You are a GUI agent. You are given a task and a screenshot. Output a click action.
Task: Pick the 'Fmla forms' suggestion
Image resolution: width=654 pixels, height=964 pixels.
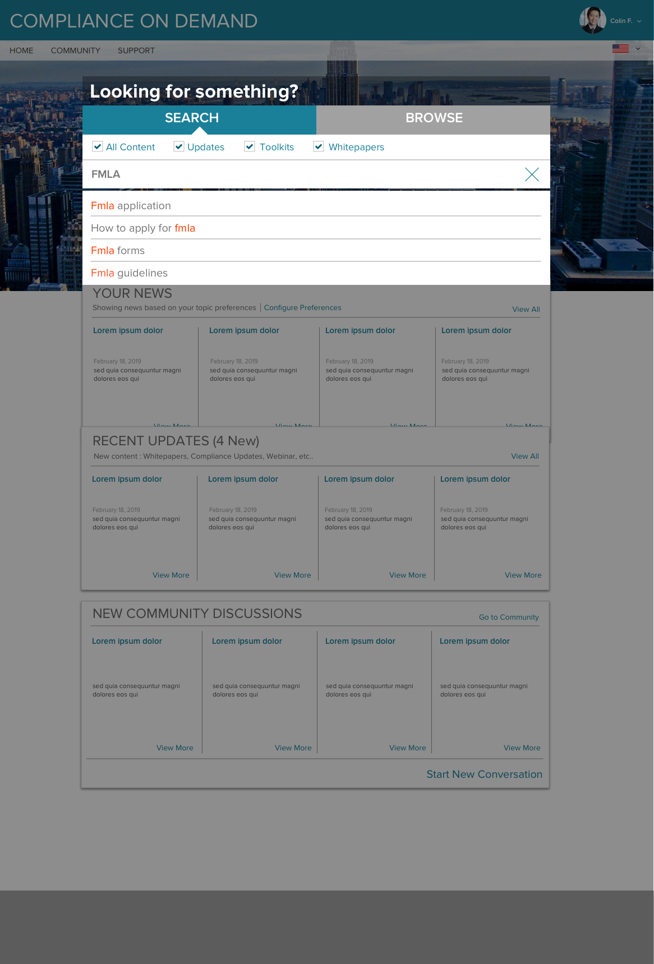tap(316, 250)
